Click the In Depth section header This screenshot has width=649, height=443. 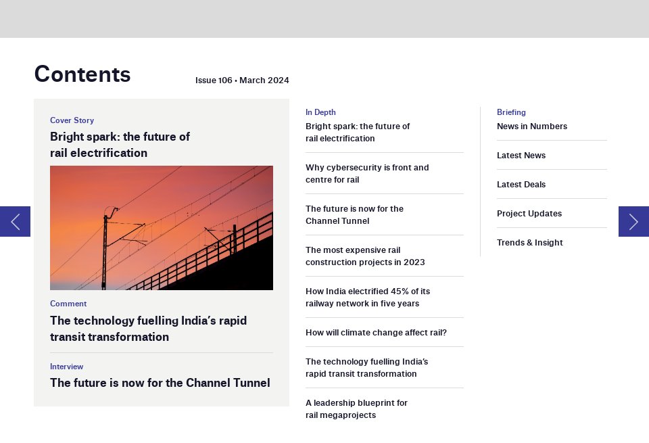(320, 112)
